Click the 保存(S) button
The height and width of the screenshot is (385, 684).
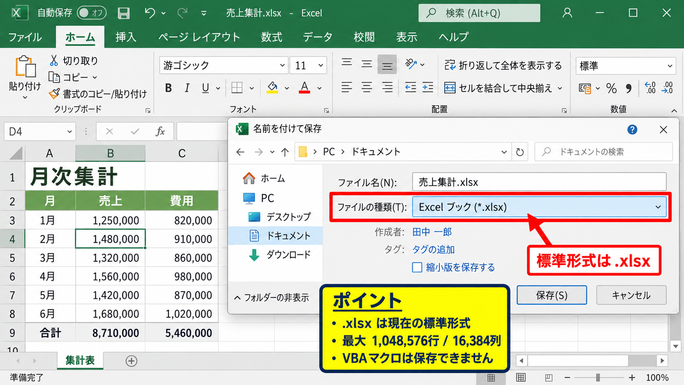(x=551, y=295)
